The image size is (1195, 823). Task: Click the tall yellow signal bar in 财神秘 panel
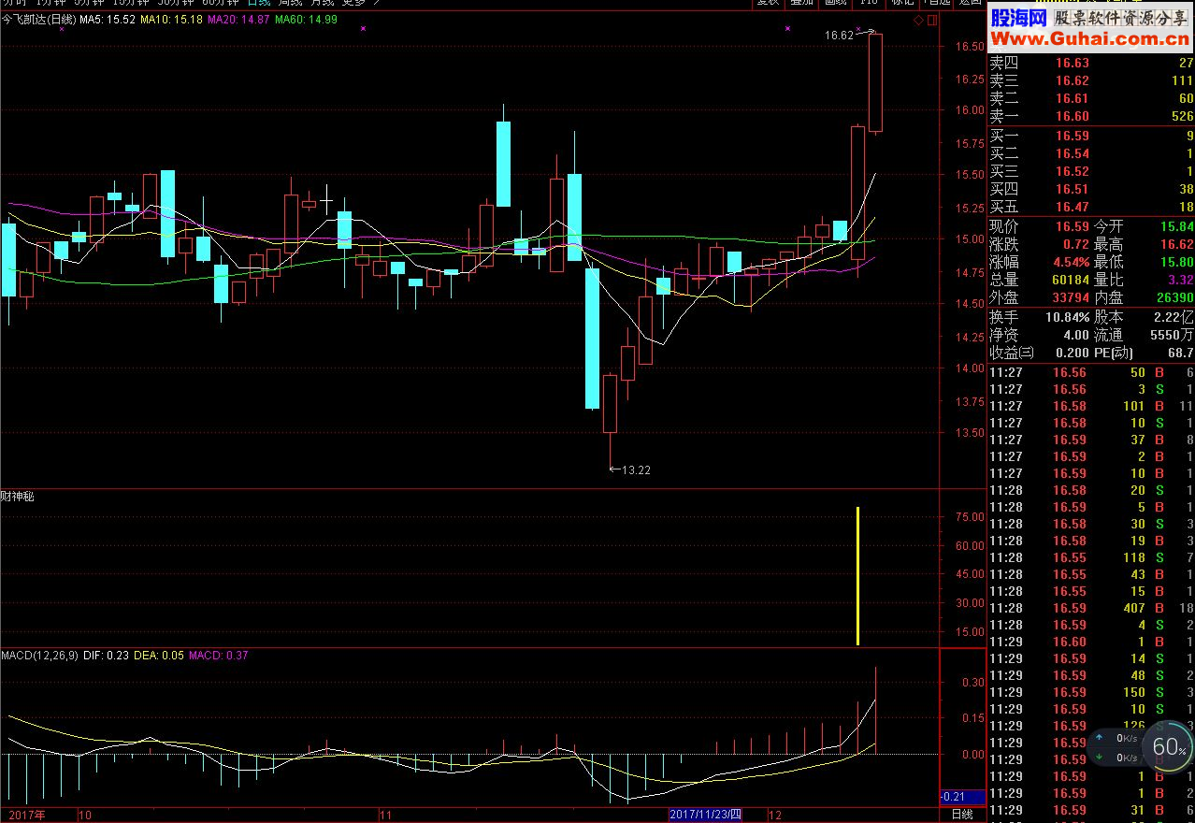(x=857, y=576)
